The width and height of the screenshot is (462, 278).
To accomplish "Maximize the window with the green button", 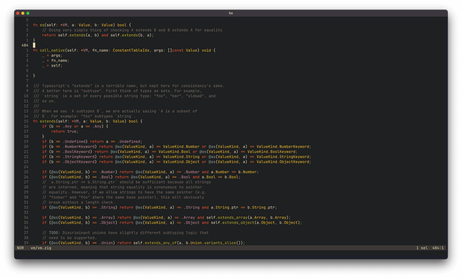I will (x=28, y=13).
